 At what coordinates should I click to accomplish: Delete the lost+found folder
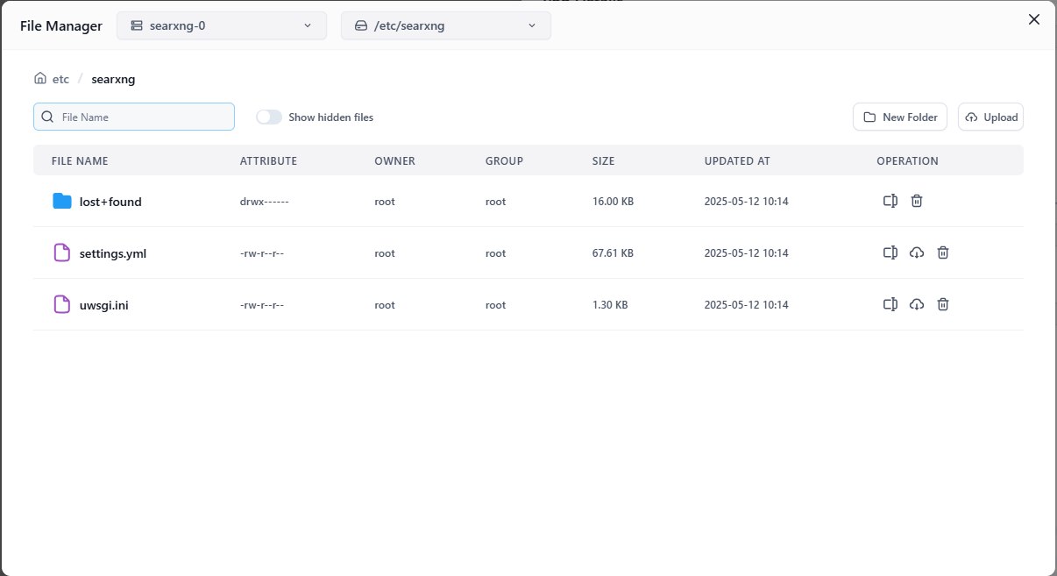coord(917,201)
